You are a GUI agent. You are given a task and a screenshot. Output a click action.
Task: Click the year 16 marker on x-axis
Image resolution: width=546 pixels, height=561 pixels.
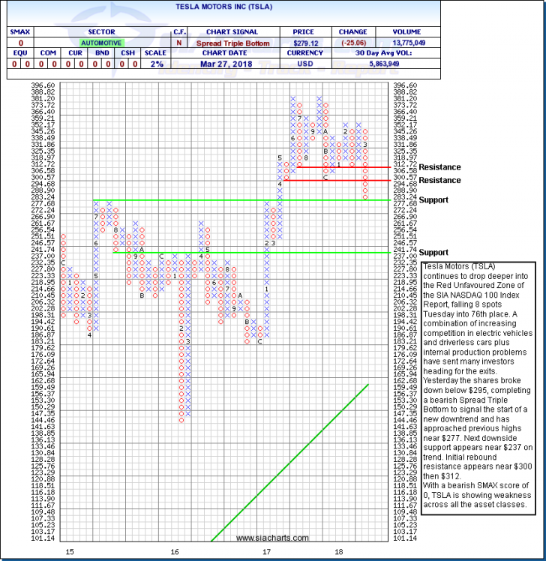click(x=174, y=552)
